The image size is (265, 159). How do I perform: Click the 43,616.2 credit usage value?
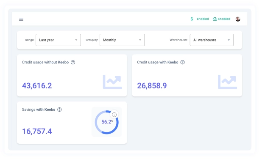tap(37, 86)
